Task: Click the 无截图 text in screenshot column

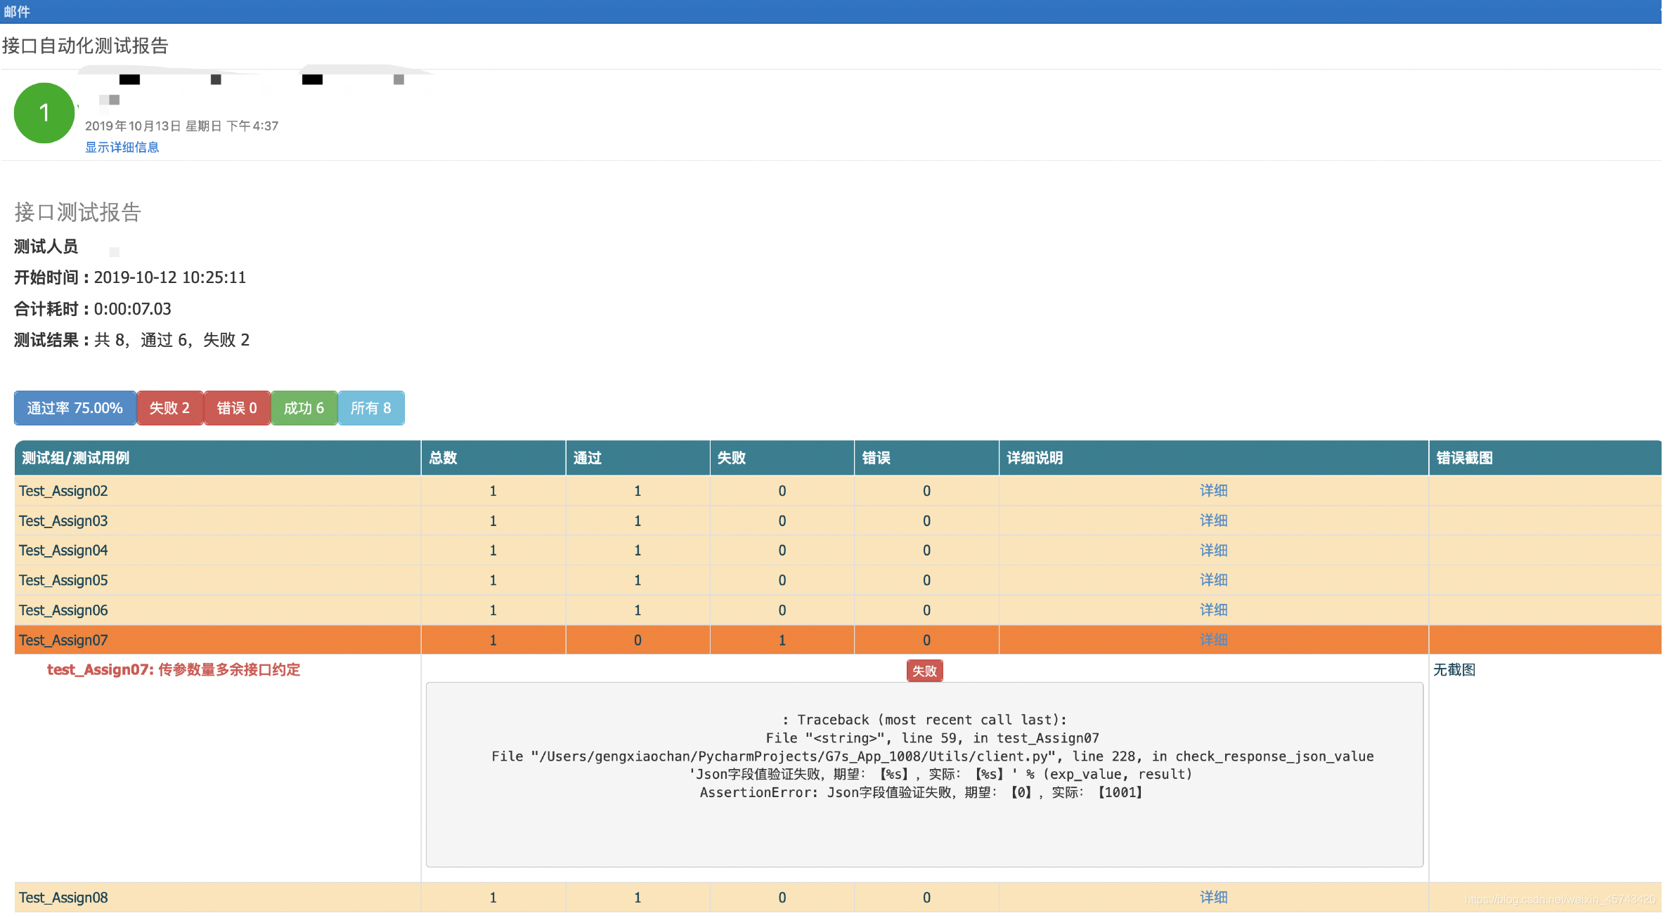Action: [1454, 670]
